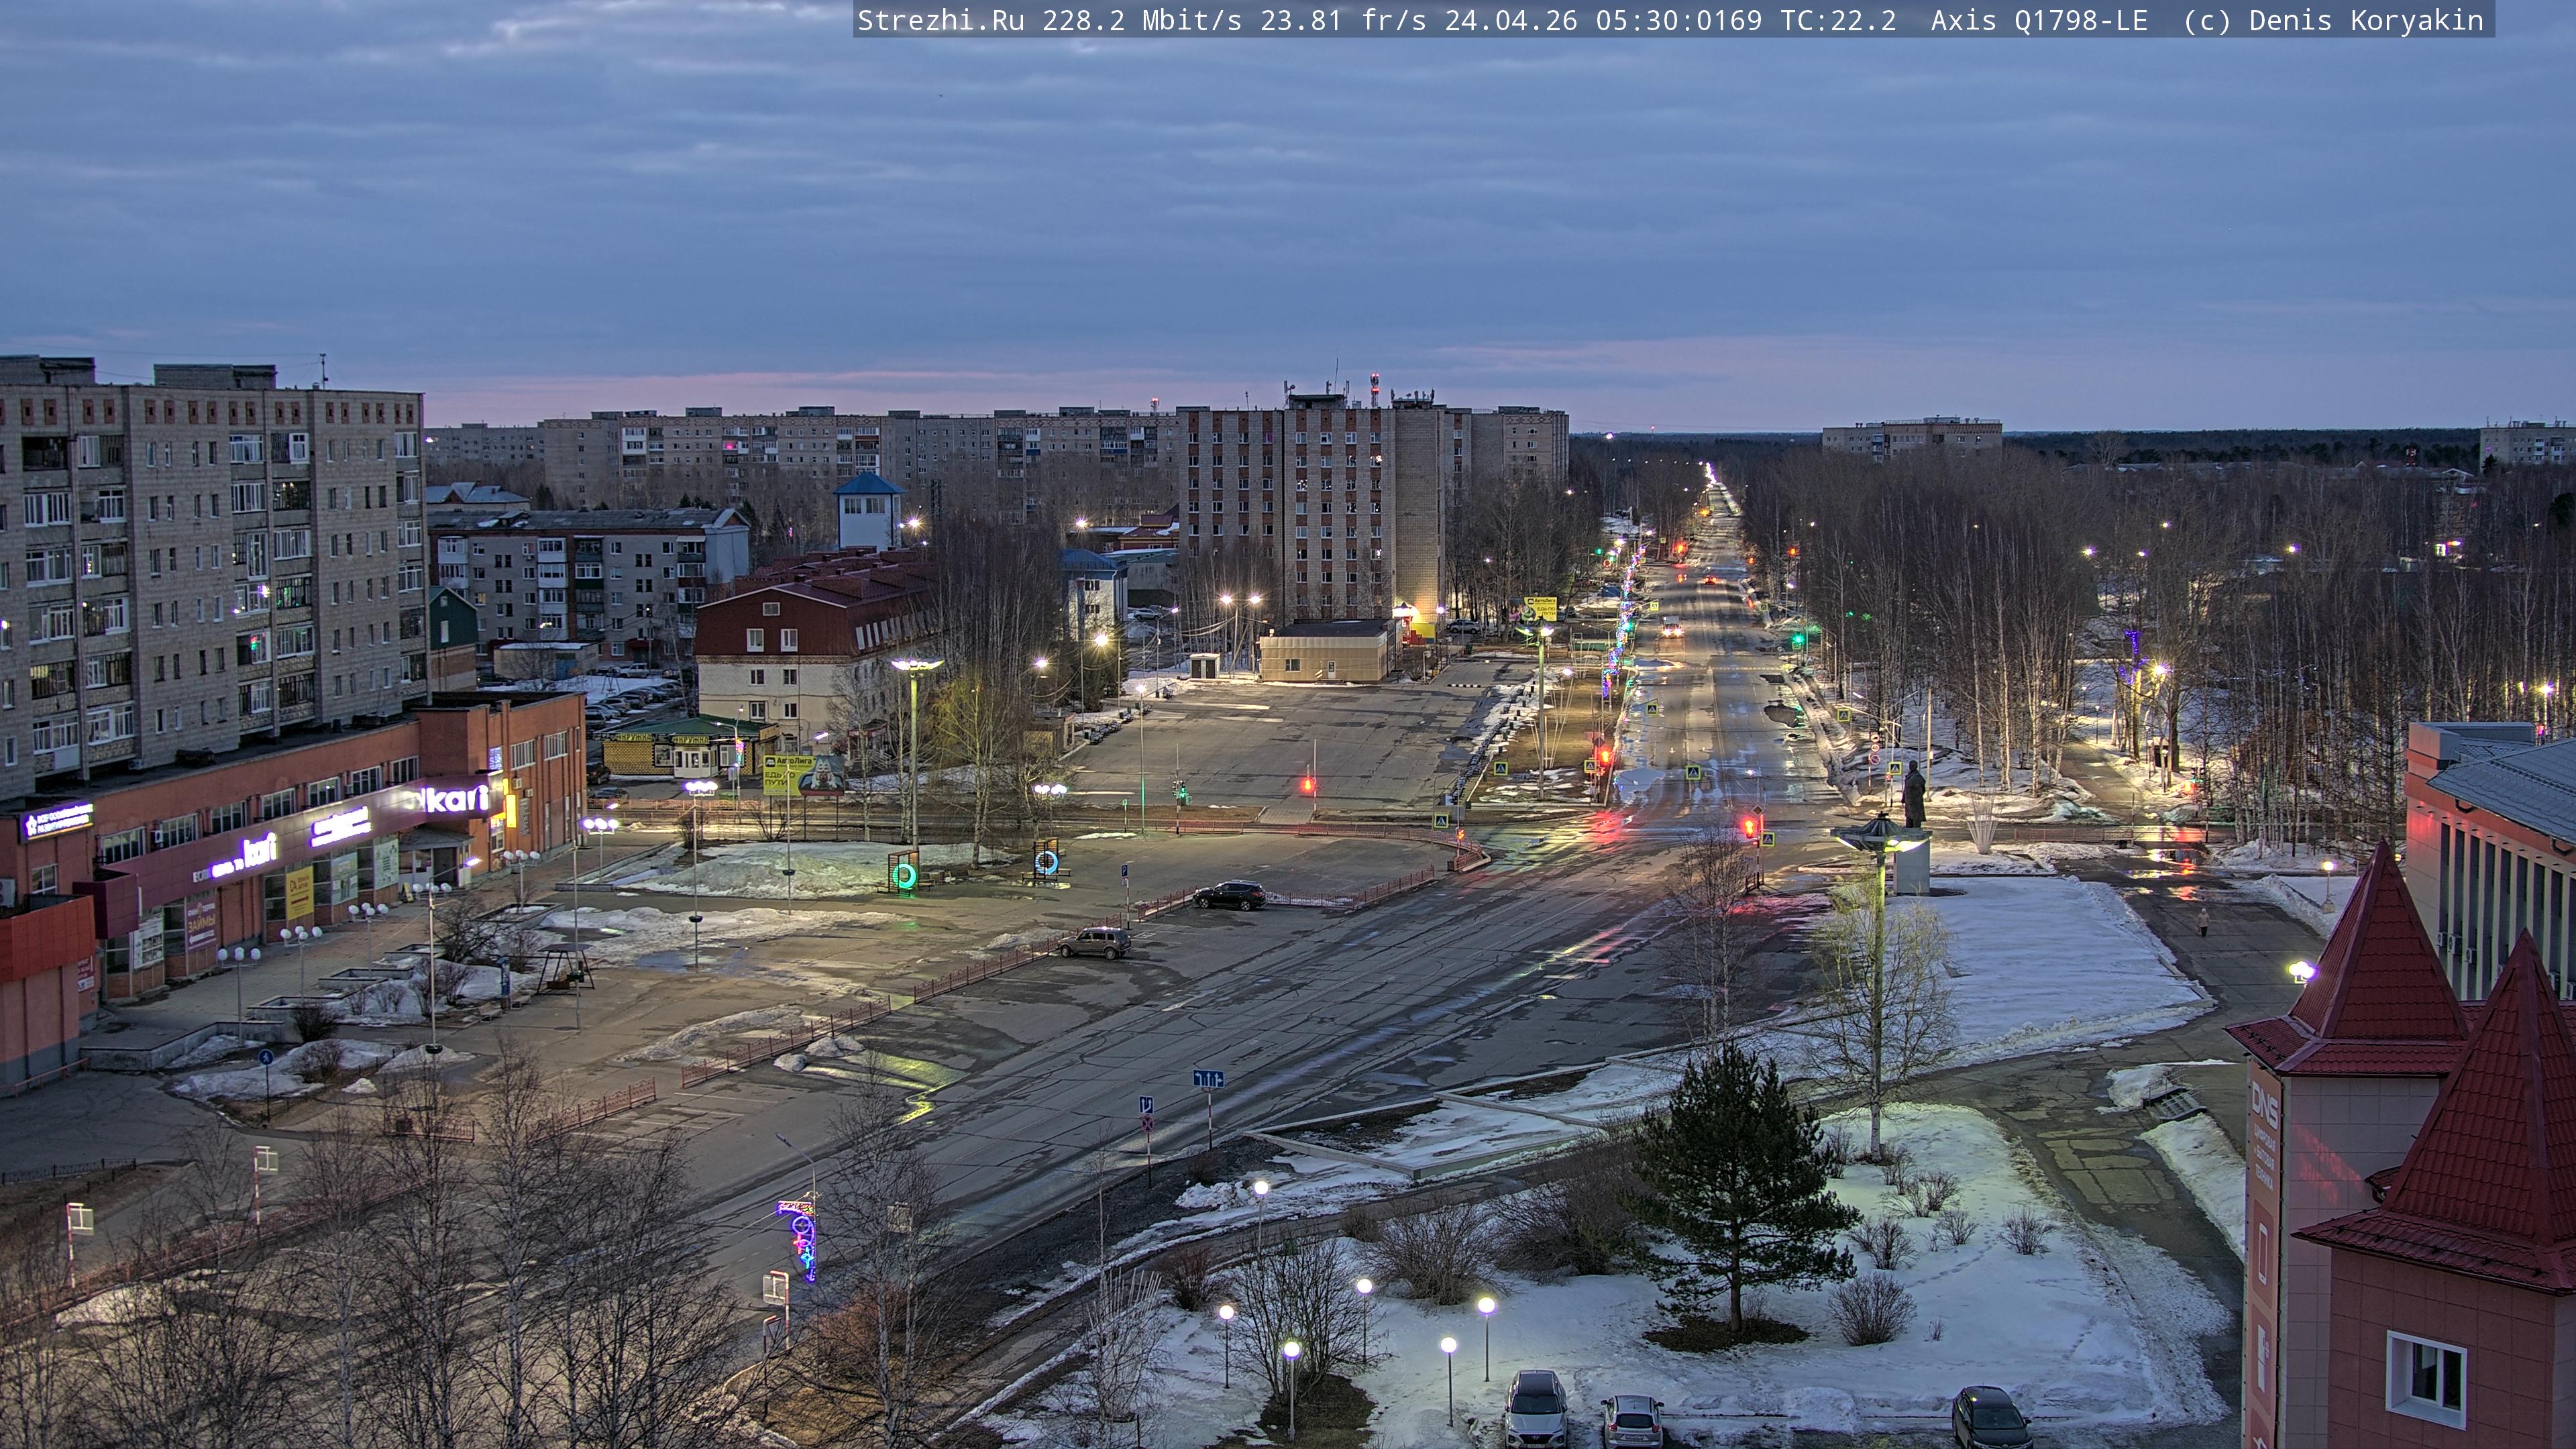2576x1449 pixels.
Task: Click the blue glowing ring decoration
Action: (x=1046, y=862)
